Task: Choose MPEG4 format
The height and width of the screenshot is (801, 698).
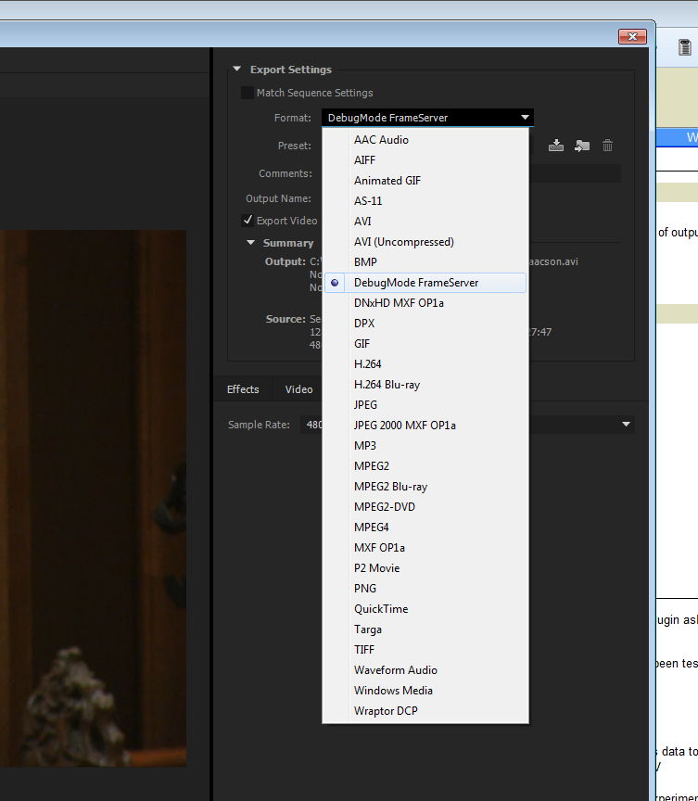Action: click(x=425, y=528)
